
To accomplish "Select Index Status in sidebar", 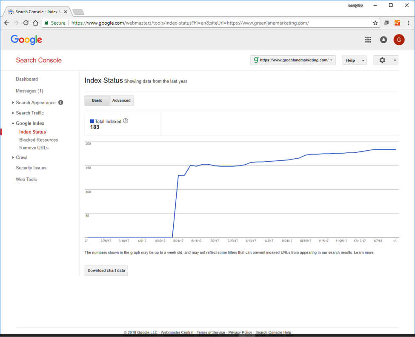I will [x=32, y=132].
